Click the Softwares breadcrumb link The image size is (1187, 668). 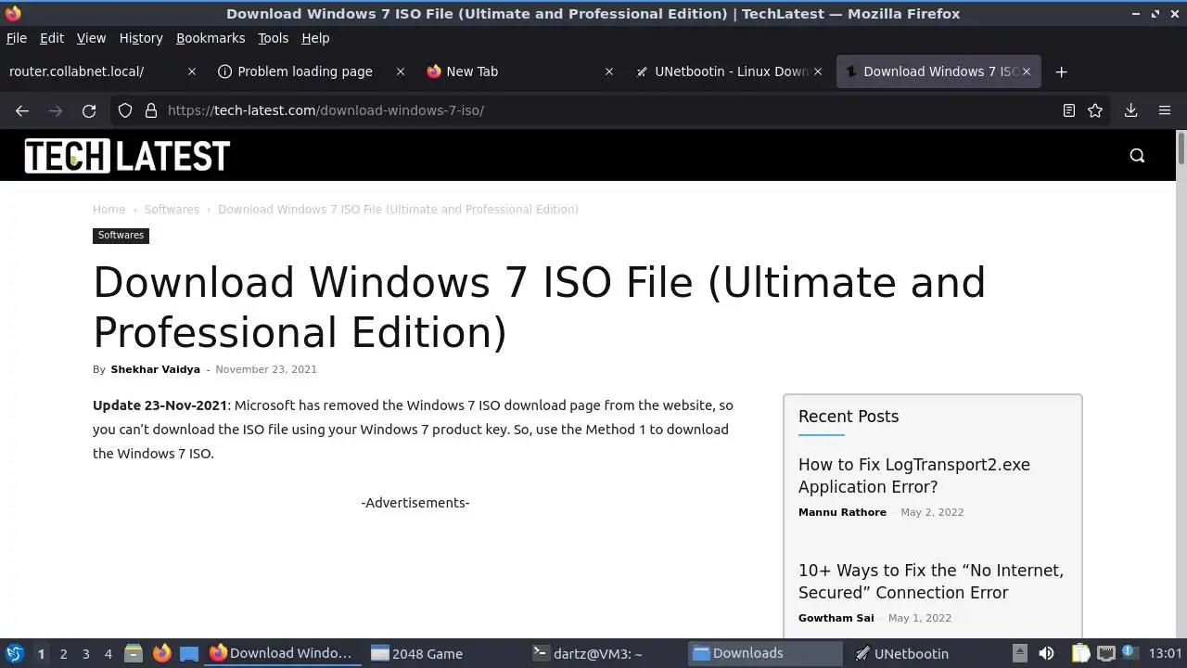[x=172, y=209]
